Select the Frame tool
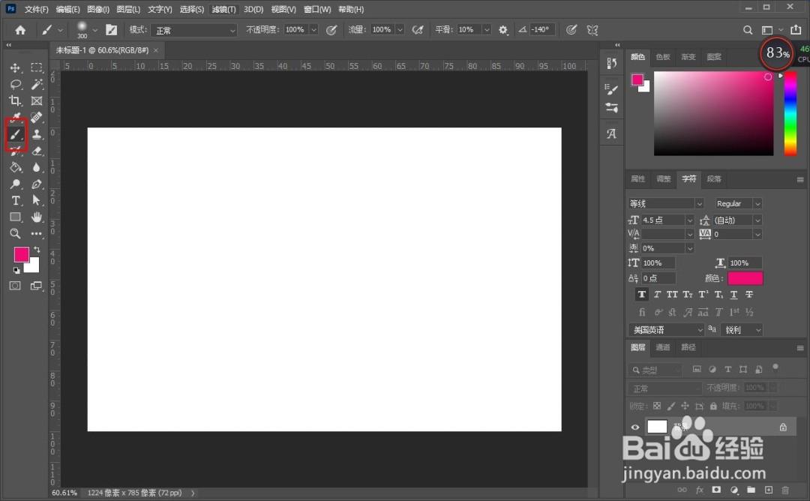The height and width of the screenshot is (501, 810). click(36, 100)
